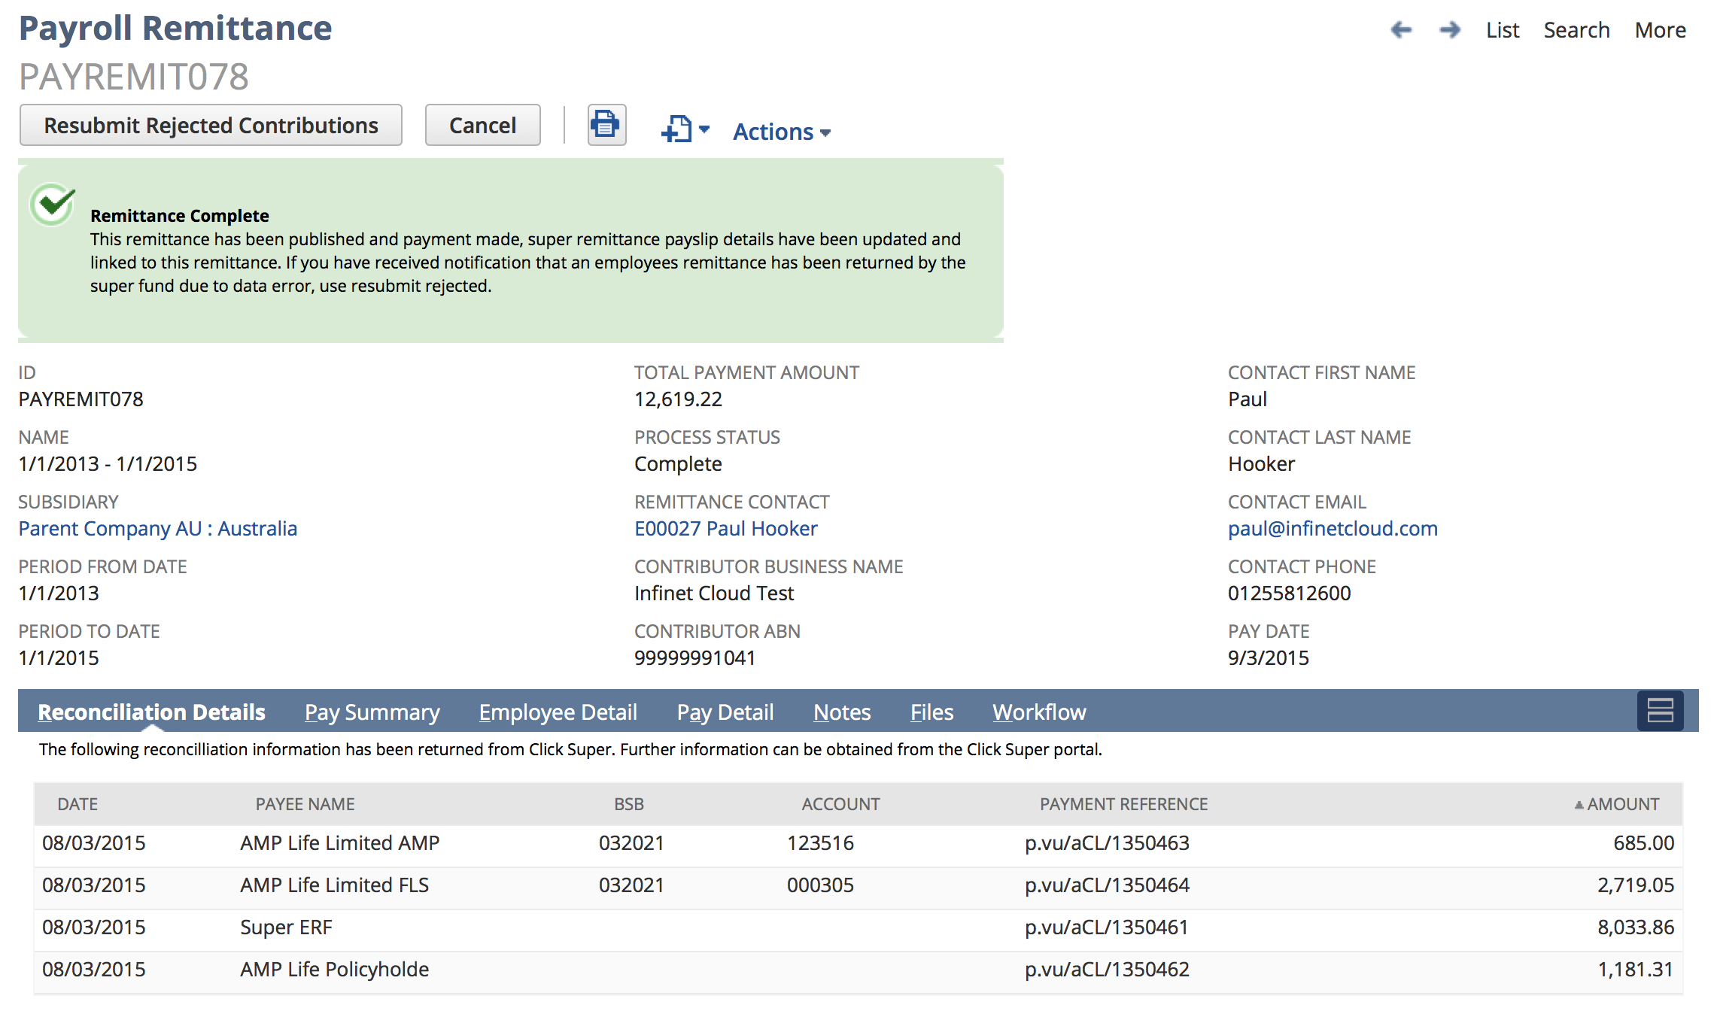This screenshot has width=1714, height=1020.
Task: Click the name value 1/1/2013 - 1/1/2015
Action: (x=108, y=463)
